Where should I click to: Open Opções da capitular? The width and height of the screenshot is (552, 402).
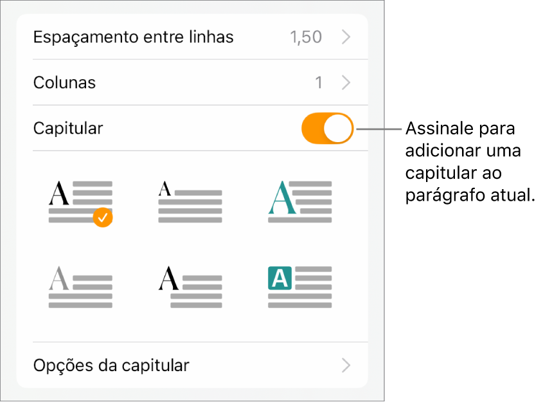tap(111, 366)
